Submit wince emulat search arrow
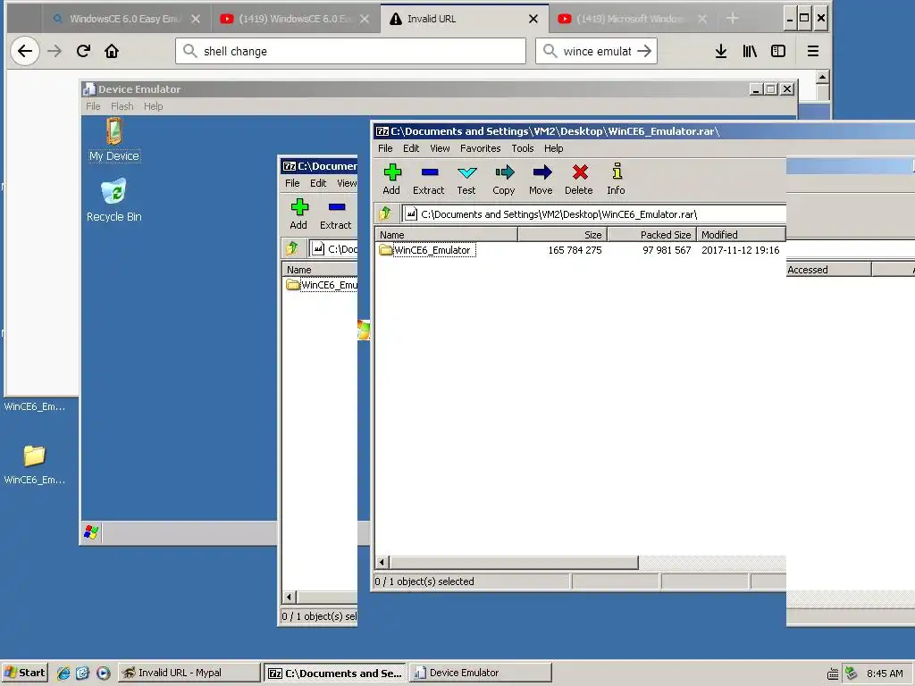915x686 pixels. click(x=644, y=51)
